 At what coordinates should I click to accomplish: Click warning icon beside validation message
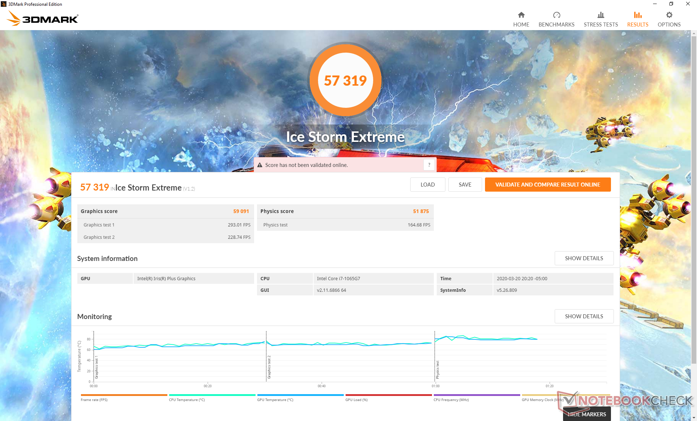click(260, 165)
